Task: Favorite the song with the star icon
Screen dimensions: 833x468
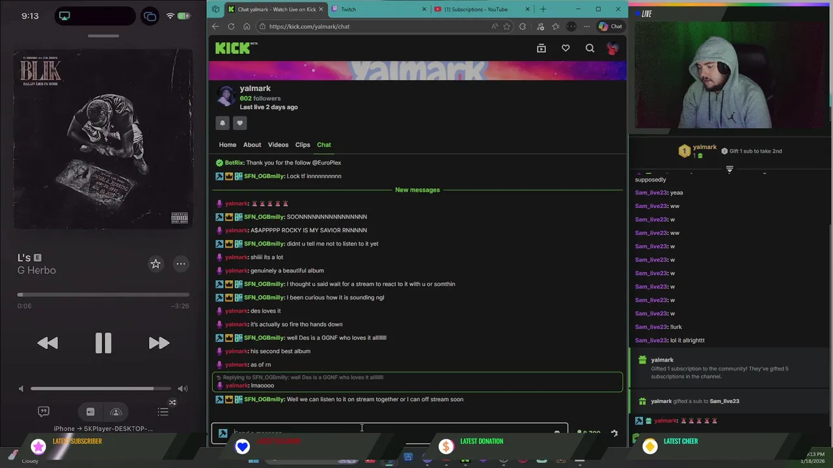Action: [156, 263]
